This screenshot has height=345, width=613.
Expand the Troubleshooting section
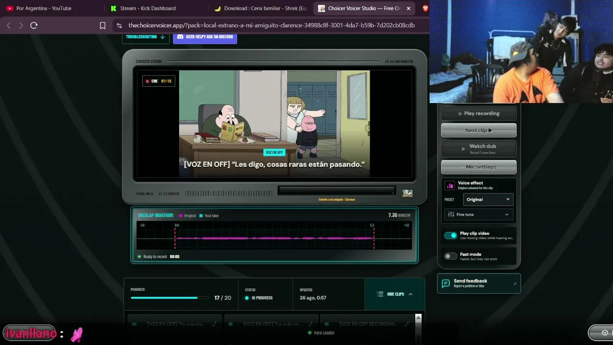coord(146,37)
